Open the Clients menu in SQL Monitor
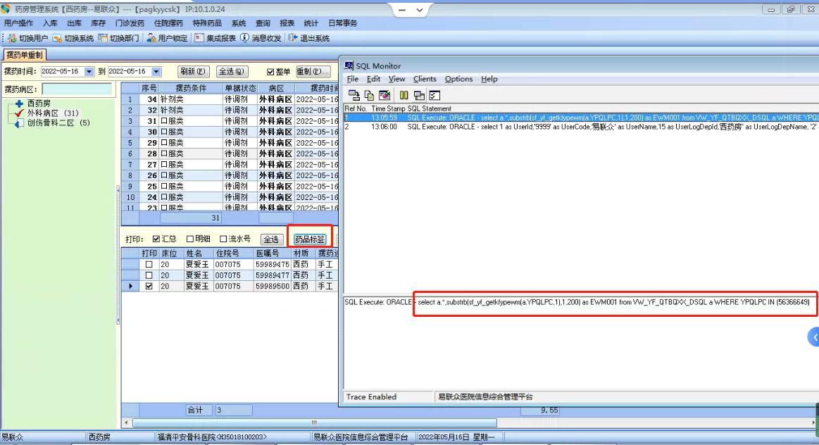Image resolution: width=819 pixels, height=445 pixels. (x=425, y=79)
